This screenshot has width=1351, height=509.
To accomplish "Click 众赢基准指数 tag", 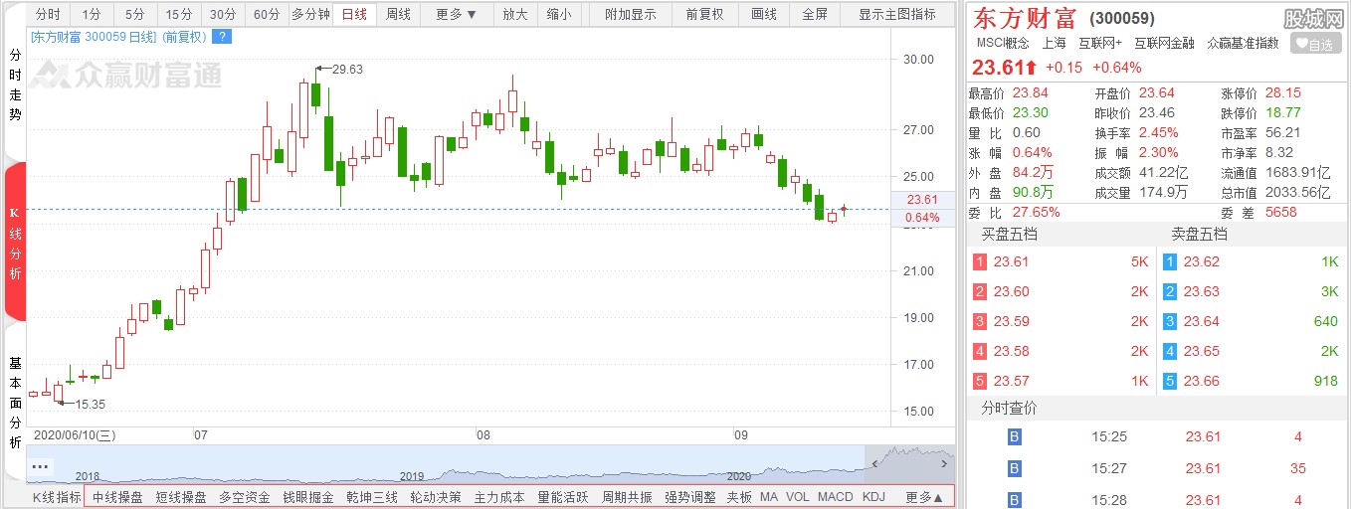I will (x=1243, y=43).
